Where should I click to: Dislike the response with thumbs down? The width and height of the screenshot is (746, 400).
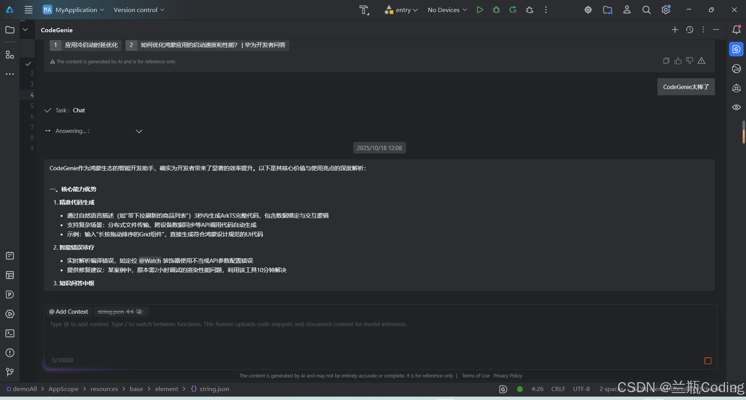(690, 61)
